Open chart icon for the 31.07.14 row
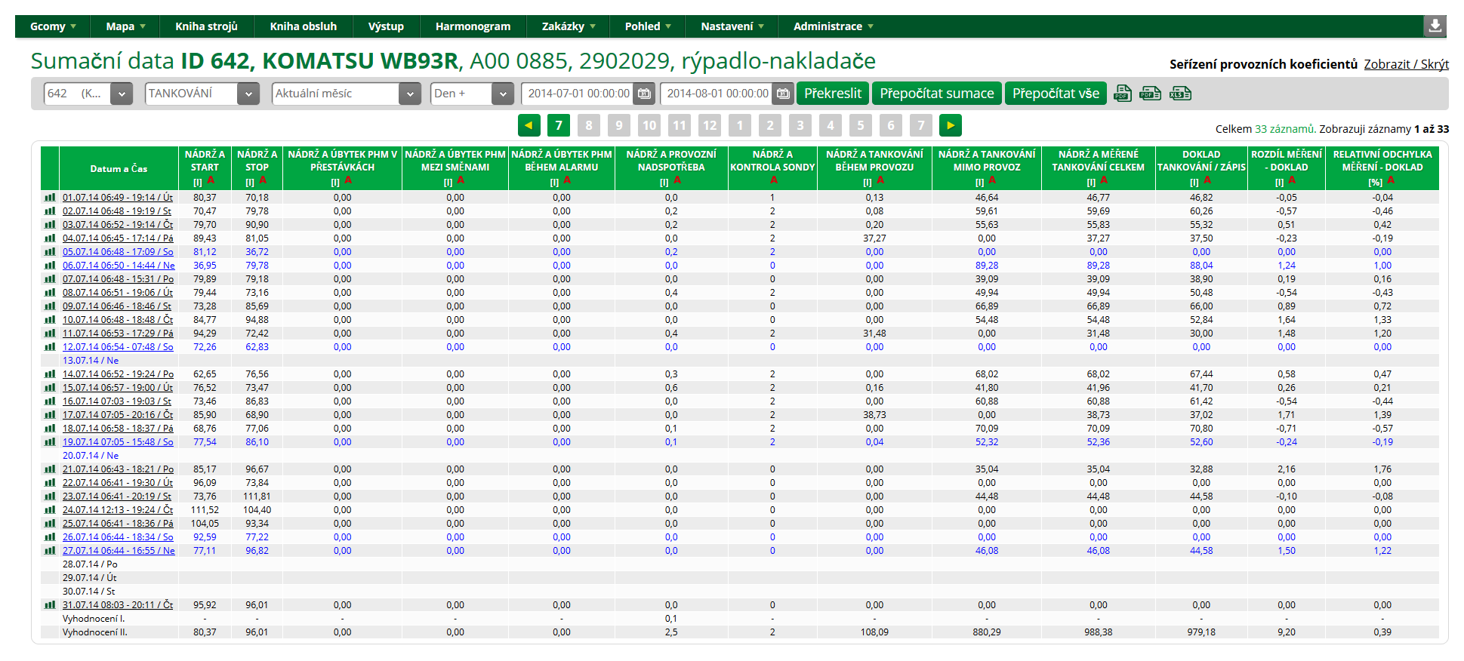The width and height of the screenshot is (1464, 661). coord(50,605)
